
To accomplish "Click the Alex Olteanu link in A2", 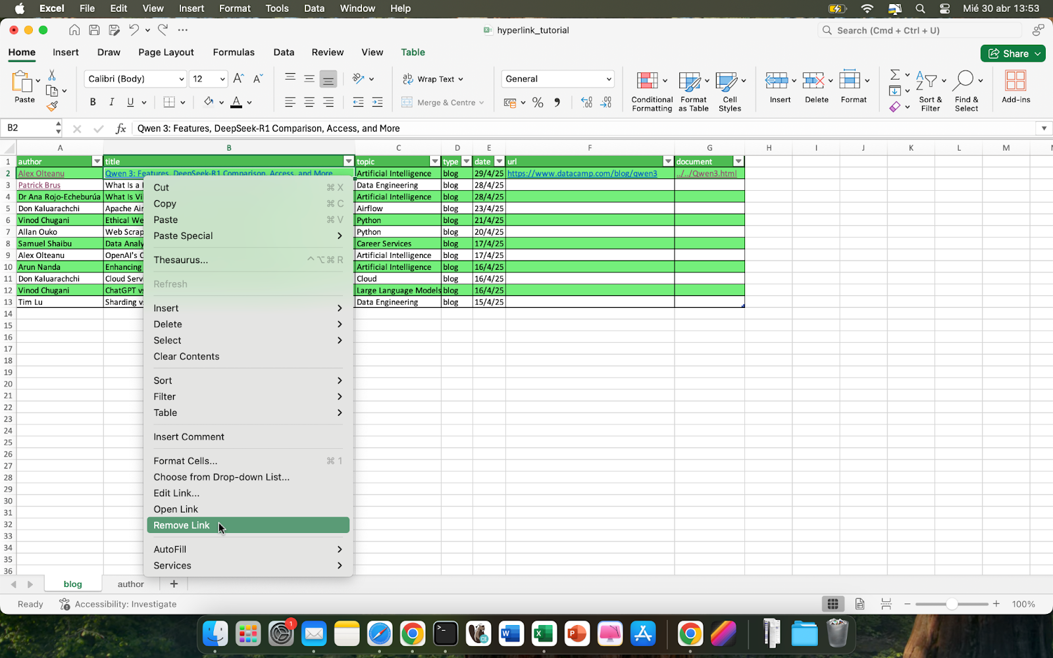I will tap(41, 173).
